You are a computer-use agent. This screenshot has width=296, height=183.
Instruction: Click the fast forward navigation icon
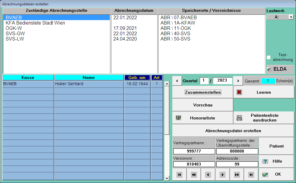[237, 175]
